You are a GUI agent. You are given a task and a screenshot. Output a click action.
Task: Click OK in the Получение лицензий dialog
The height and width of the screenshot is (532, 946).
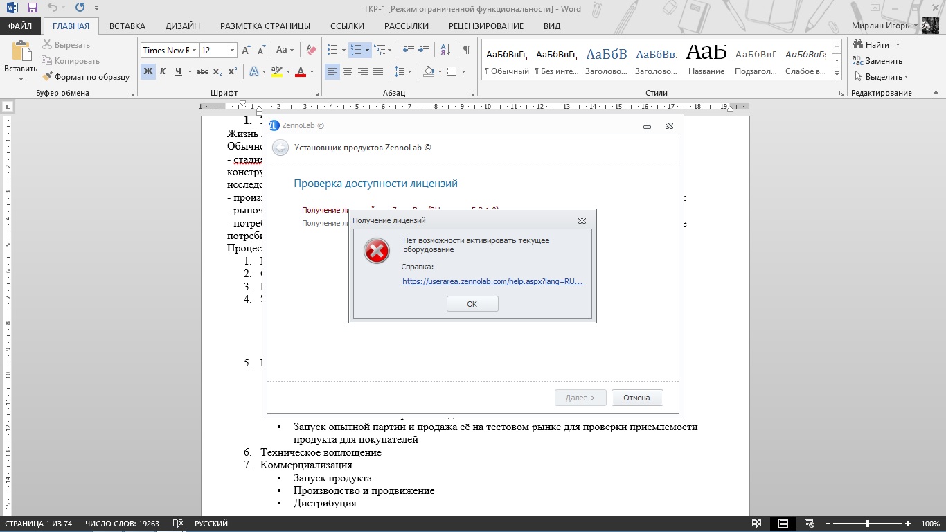pos(472,304)
